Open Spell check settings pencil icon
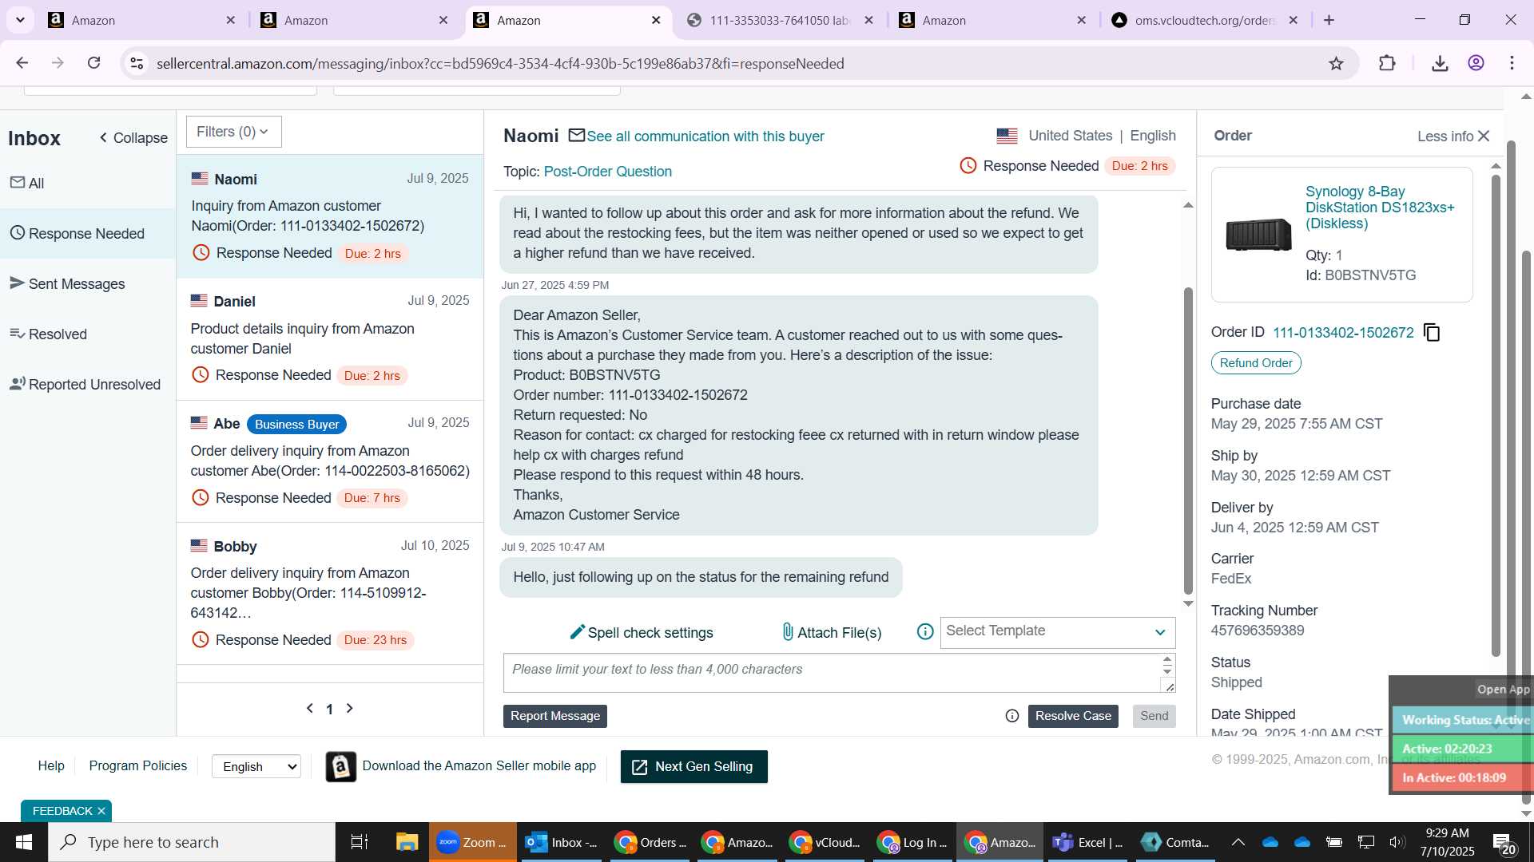1534x862 pixels. click(577, 632)
